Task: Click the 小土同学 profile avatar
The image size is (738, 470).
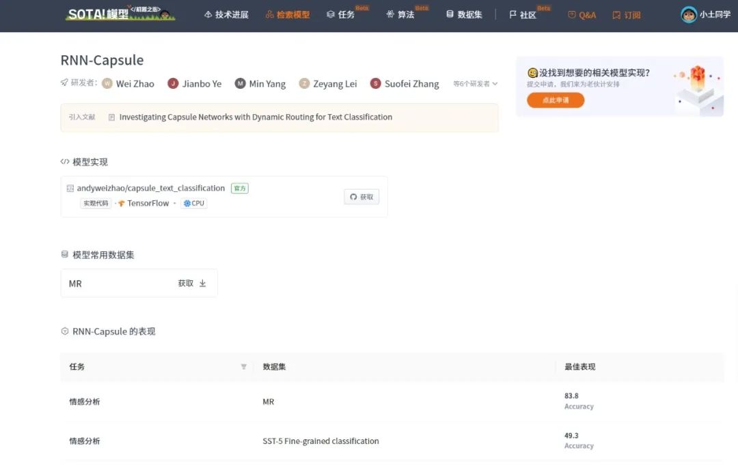Action: tap(689, 14)
